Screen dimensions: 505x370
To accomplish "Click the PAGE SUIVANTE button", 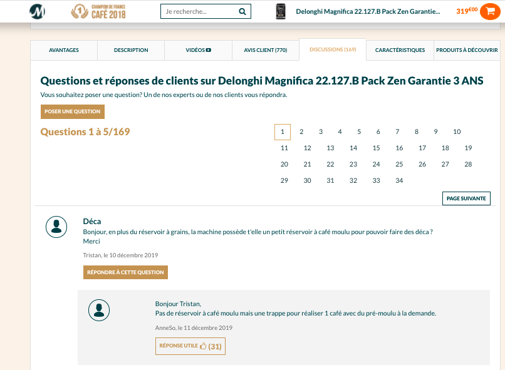I will click(x=466, y=198).
